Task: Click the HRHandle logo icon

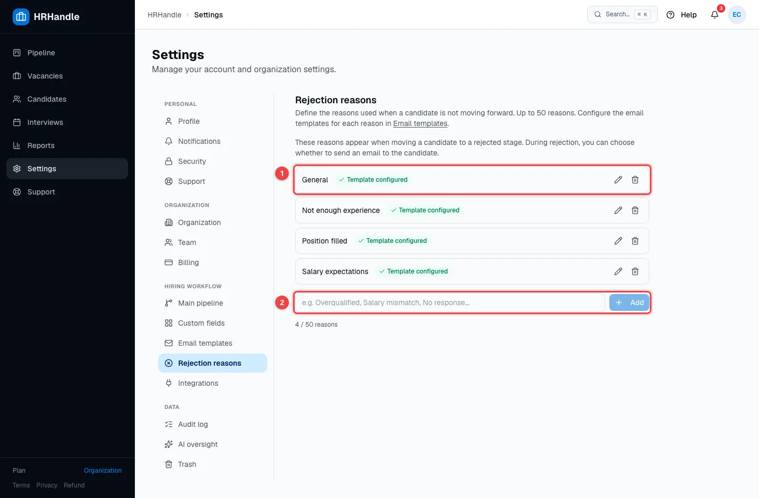Action: (x=21, y=17)
